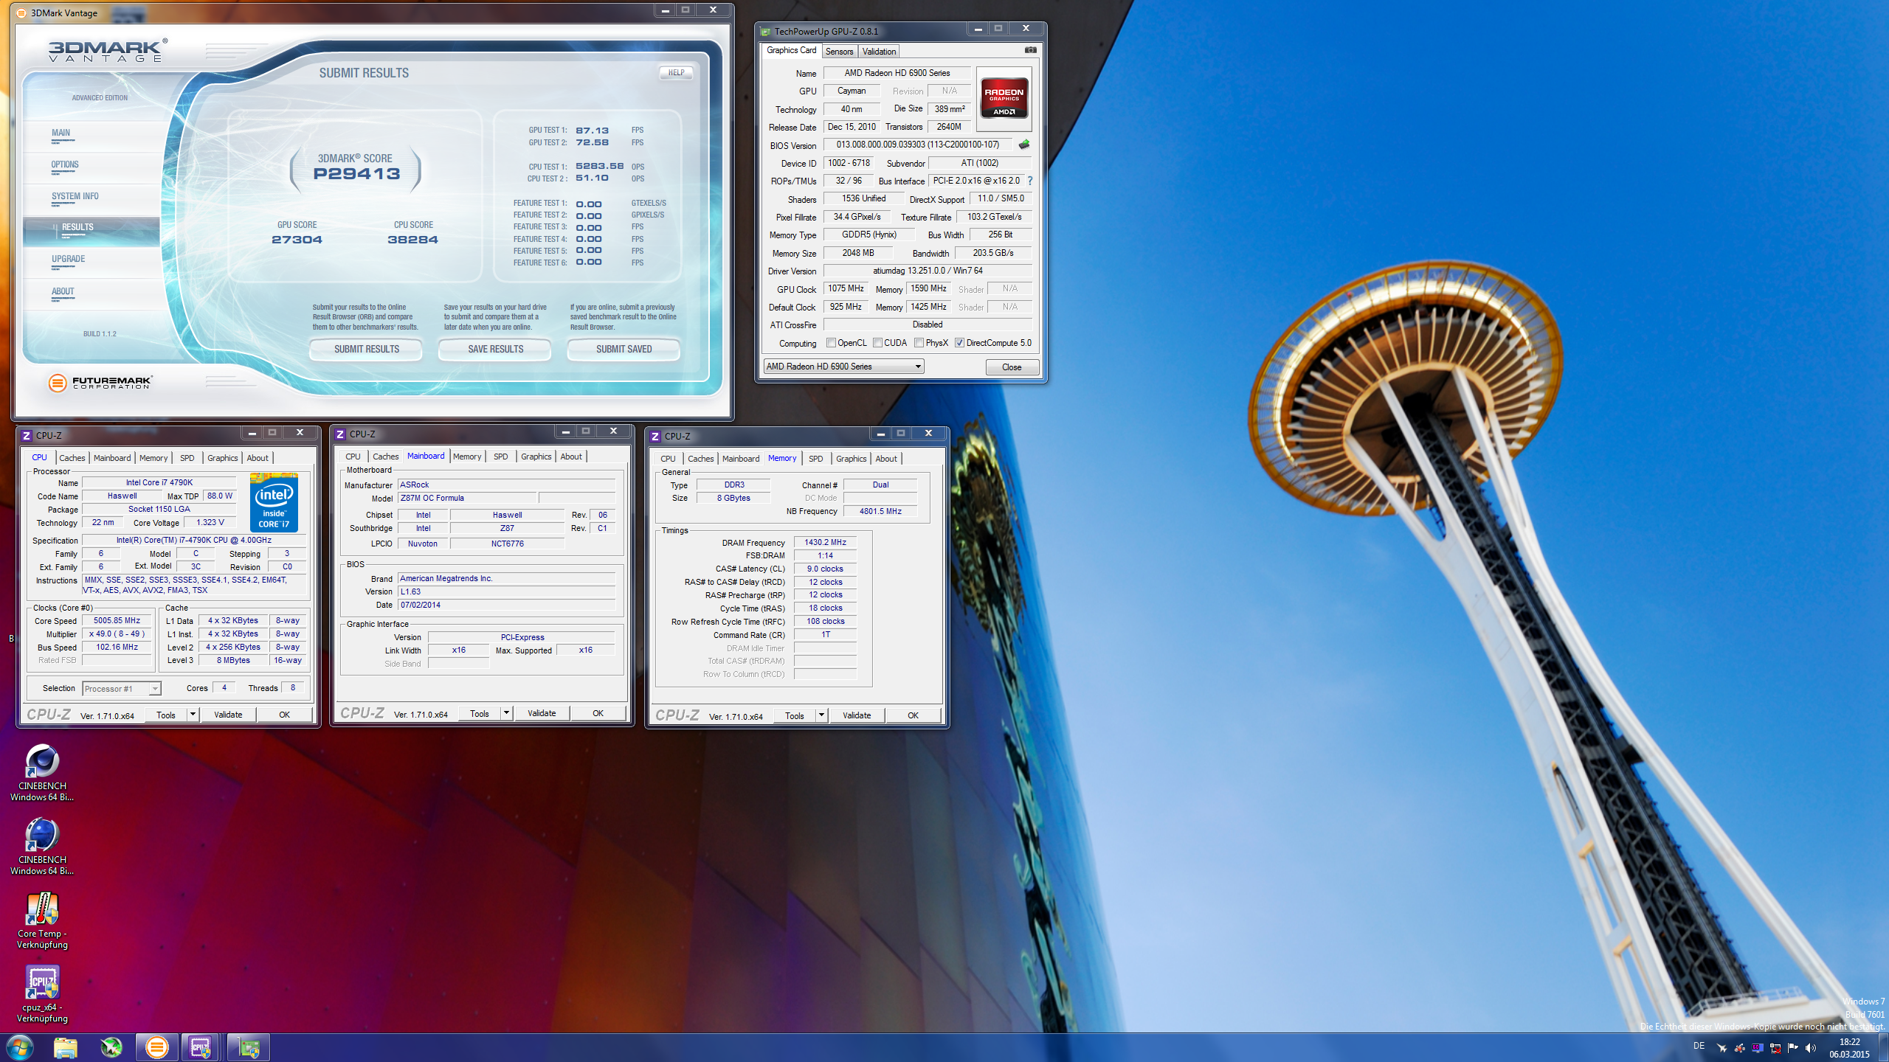Click the Z87M OC Formula model field
The image size is (1889, 1062).
pos(467,498)
